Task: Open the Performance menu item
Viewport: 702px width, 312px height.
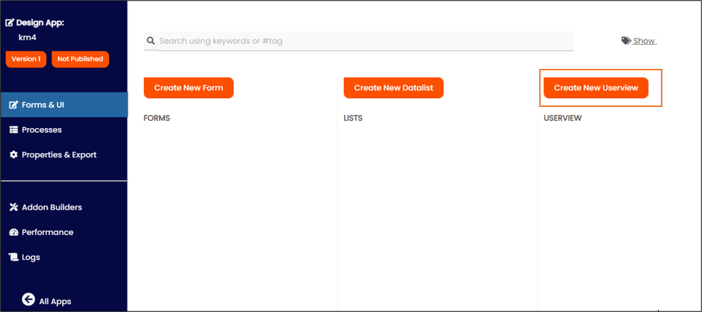Action: click(64, 232)
